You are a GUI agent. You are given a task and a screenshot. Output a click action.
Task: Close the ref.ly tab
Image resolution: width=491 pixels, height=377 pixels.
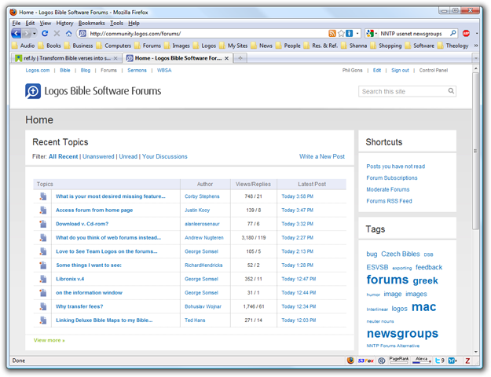[x=115, y=58]
